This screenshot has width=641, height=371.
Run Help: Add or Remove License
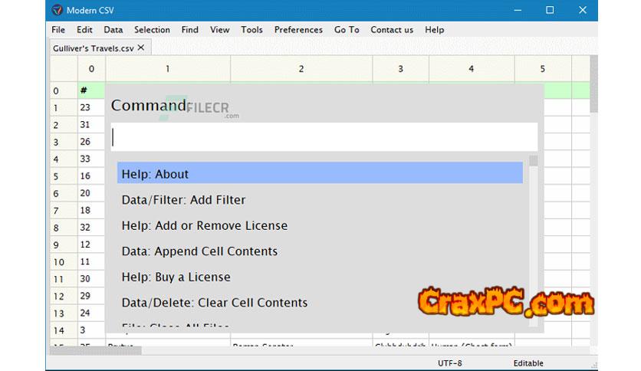point(204,225)
